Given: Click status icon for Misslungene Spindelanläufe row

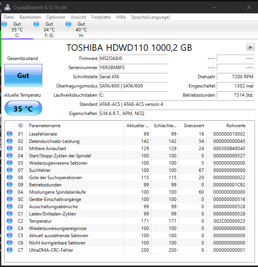Looking at the screenshot, I should (x=10, y=192).
